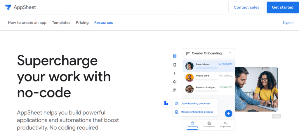
Task: Click the table/data icon in the sidebar
Action: click(175, 56)
